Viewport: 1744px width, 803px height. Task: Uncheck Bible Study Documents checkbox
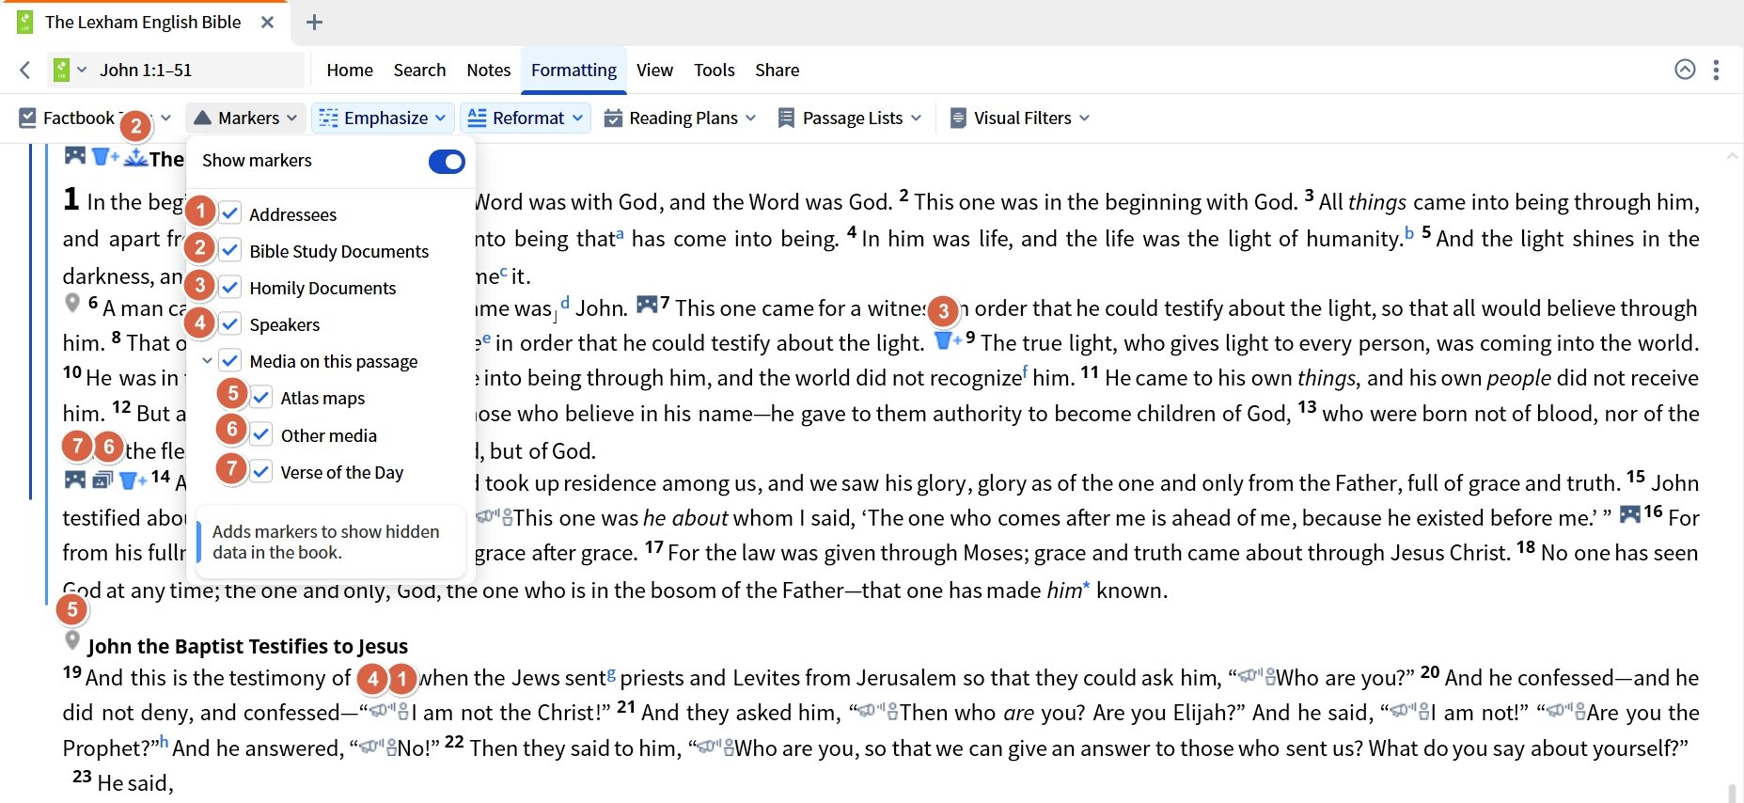(x=230, y=250)
